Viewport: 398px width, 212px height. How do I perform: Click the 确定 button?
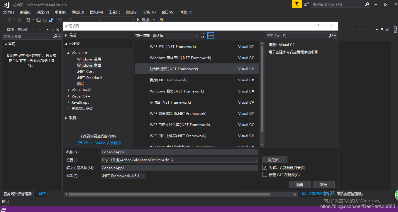[300, 185]
